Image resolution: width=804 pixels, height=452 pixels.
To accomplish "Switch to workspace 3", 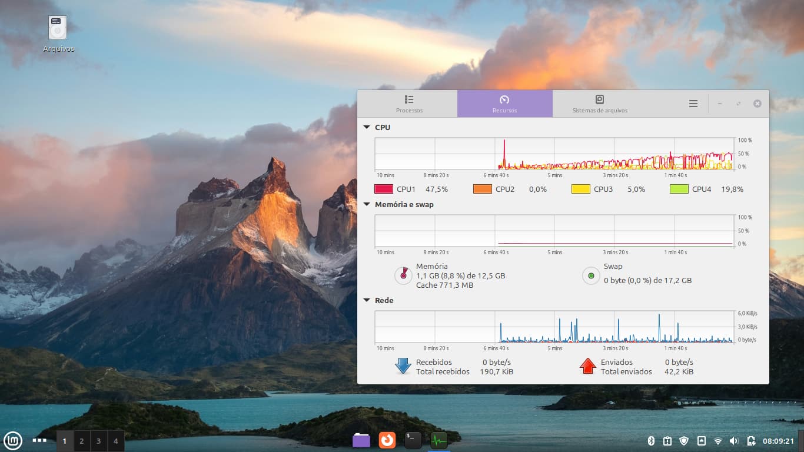I will pyautogui.click(x=98, y=441).
